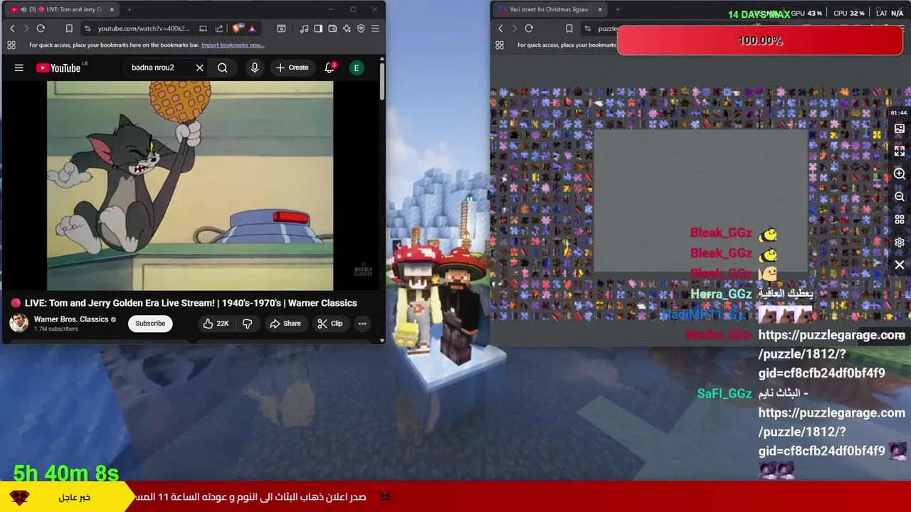This screenshot has width=911, height=512.
Task: Mute the YouTube tab audio icon
Action: point(23,9)
